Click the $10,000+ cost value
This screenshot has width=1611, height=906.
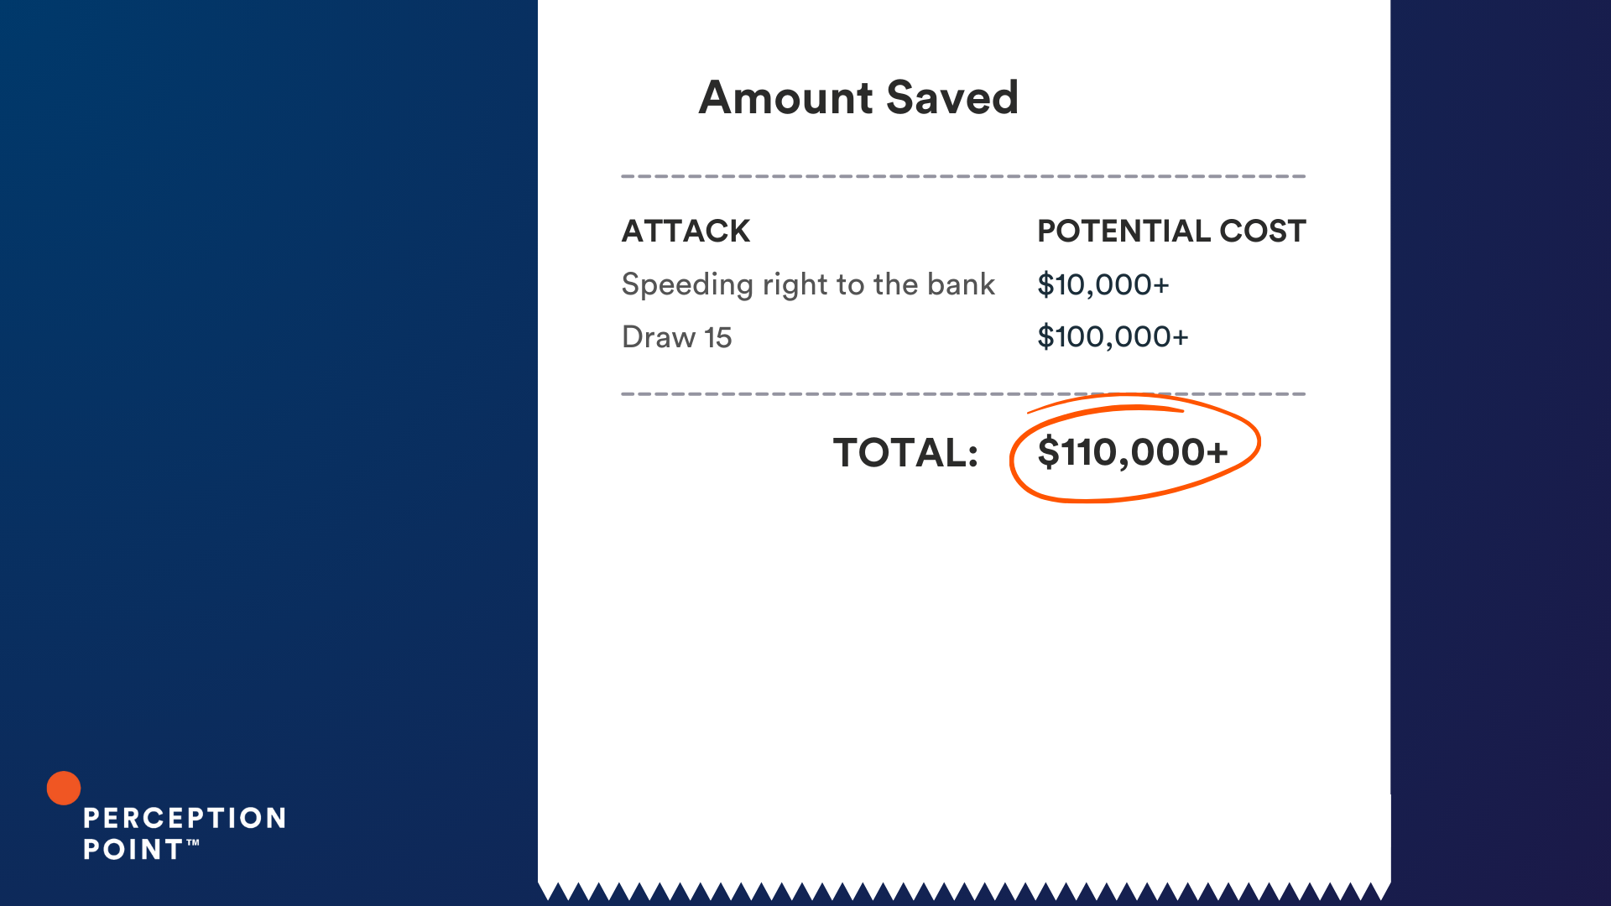(1103, 285)
